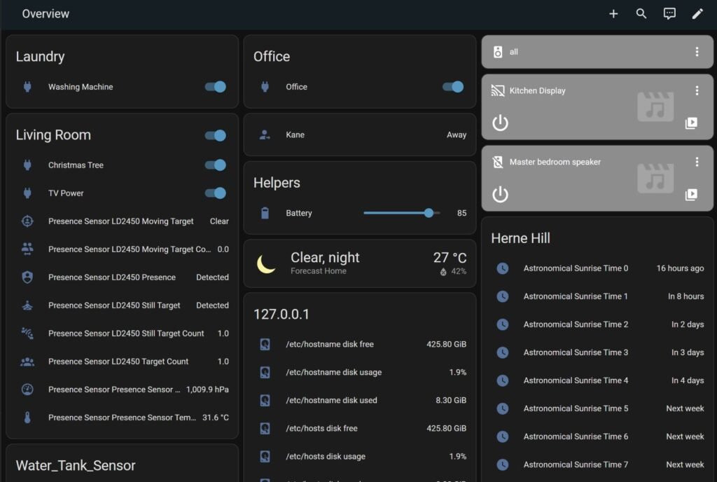Click the washing machine plug icon
Screen dimensions: 717x482
27,86
